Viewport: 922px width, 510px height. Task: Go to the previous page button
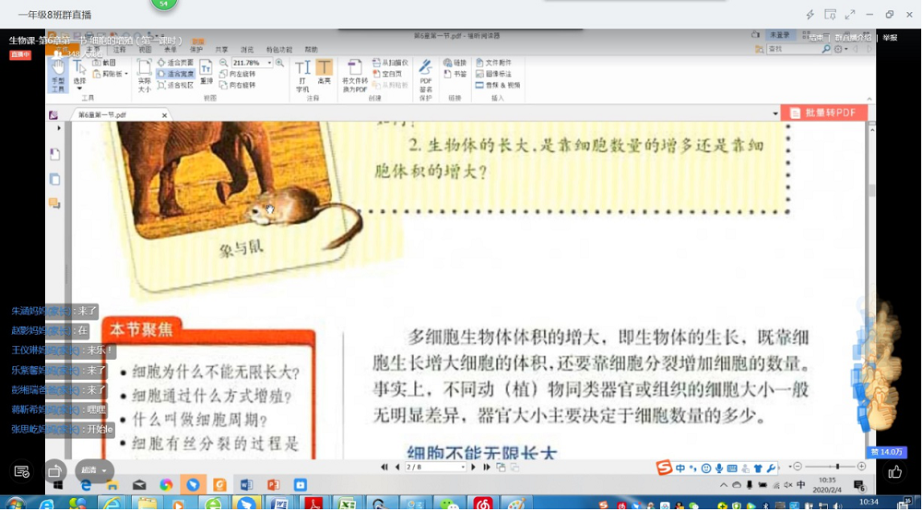[396, 467]
